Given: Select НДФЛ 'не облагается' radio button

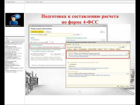Looking at the screenshot, I should tap(31, 40).
